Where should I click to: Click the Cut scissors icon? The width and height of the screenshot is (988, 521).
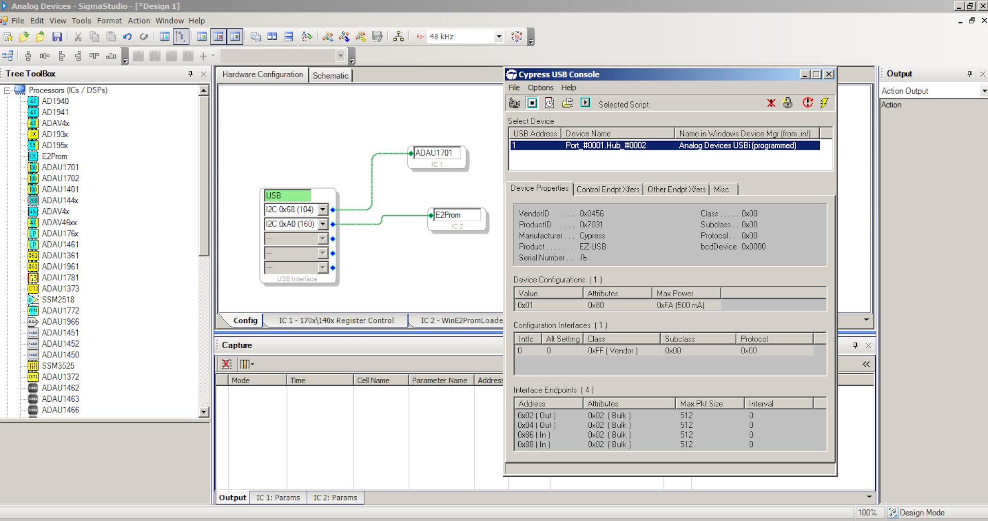tap(78, 37)
